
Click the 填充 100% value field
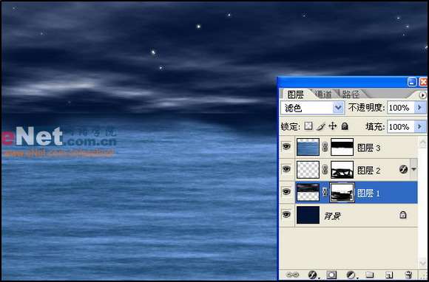tap(401, 127)
